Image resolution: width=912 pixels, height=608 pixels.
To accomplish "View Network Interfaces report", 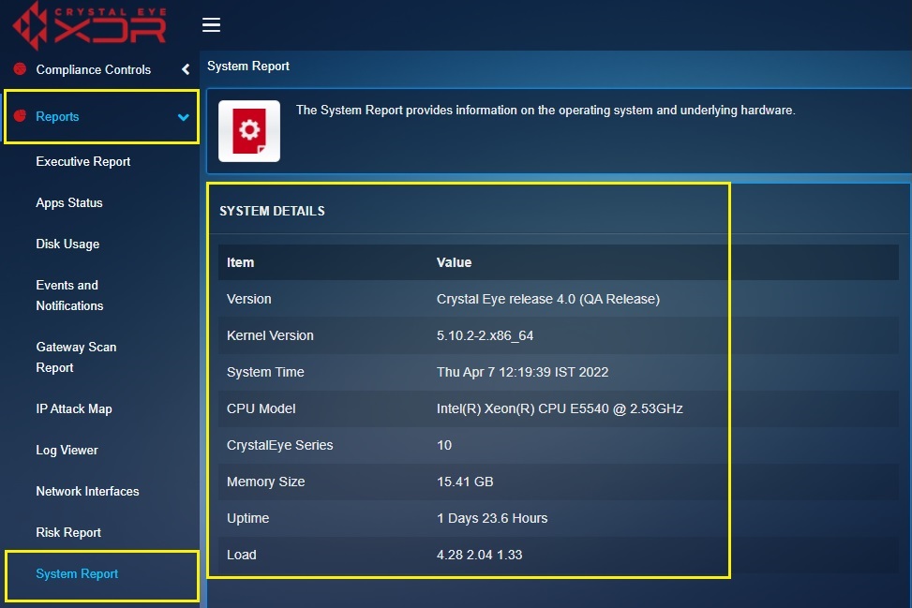I will 88,492.
